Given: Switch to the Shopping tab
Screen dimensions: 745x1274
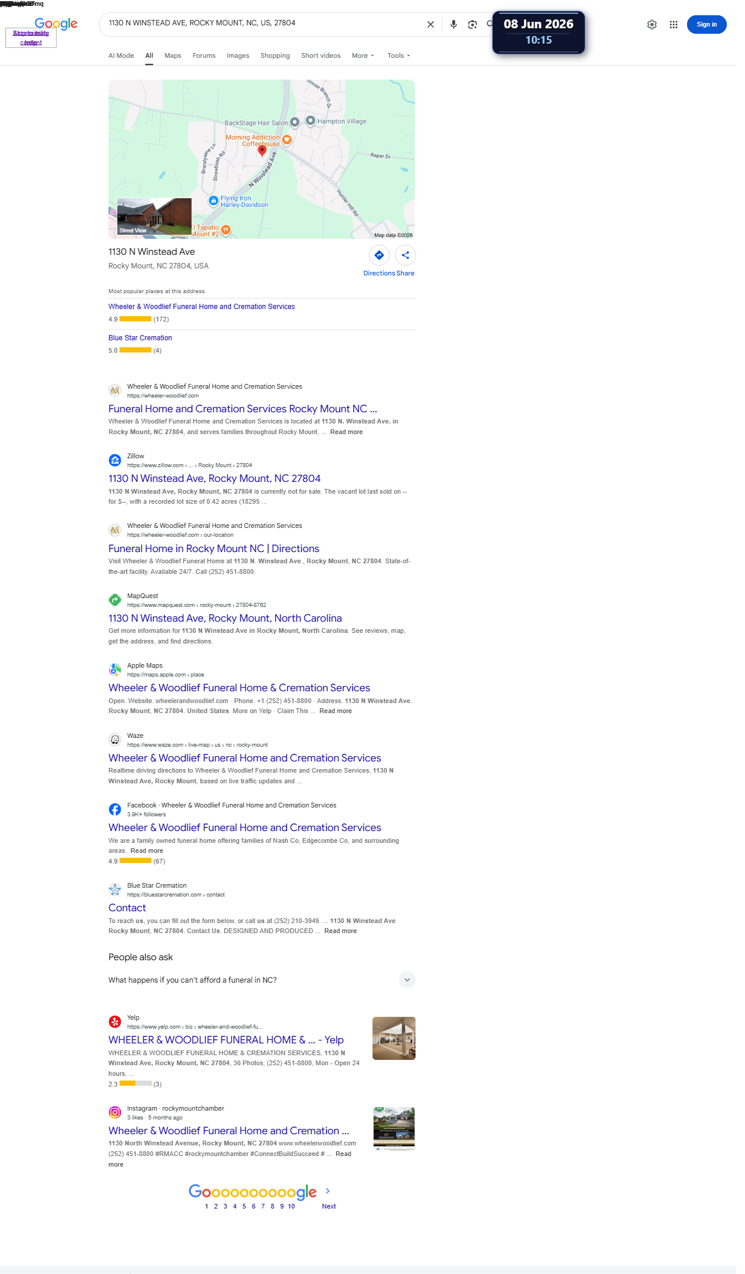Looking at the screenshot, I should click(x=275, y=55).
